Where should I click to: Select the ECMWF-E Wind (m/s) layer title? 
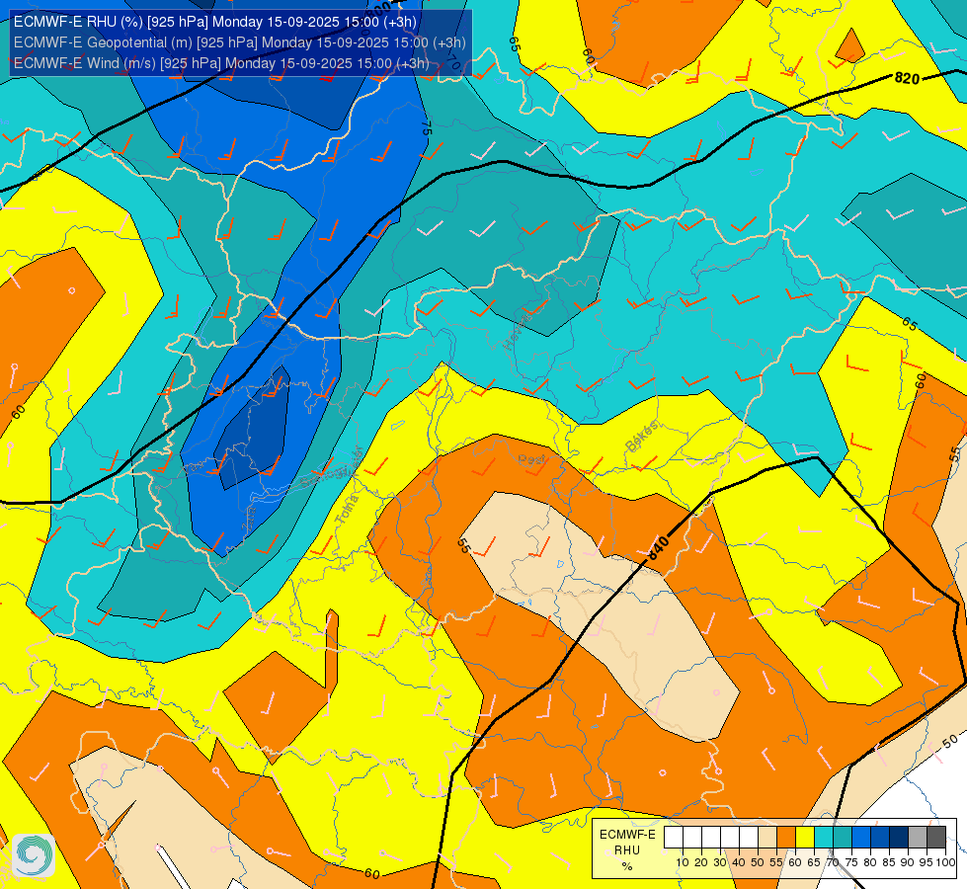(221, 63)
